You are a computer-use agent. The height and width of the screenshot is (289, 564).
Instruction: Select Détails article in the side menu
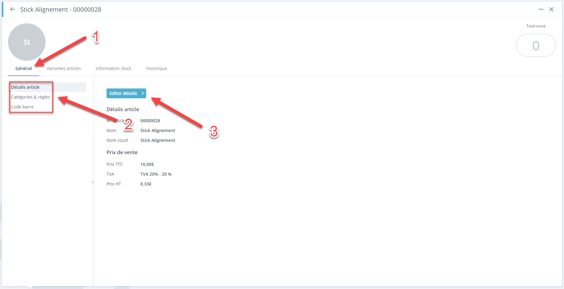pos(48,87)
